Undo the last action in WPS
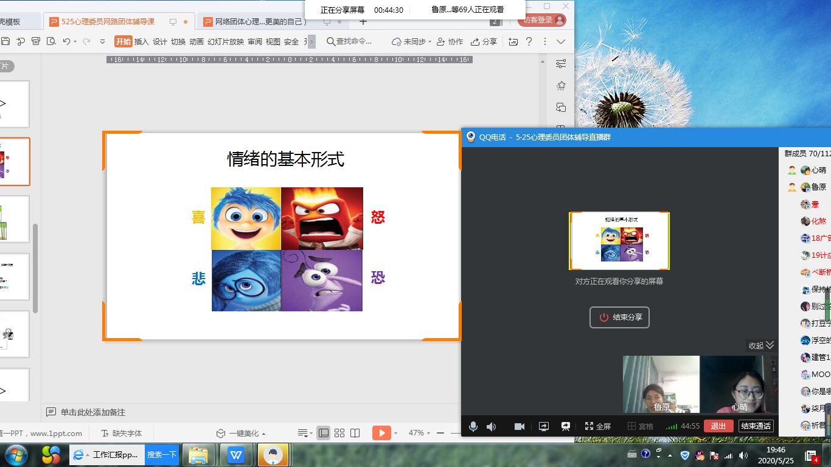This screenshot has width=831, height=467. [66, 41]
